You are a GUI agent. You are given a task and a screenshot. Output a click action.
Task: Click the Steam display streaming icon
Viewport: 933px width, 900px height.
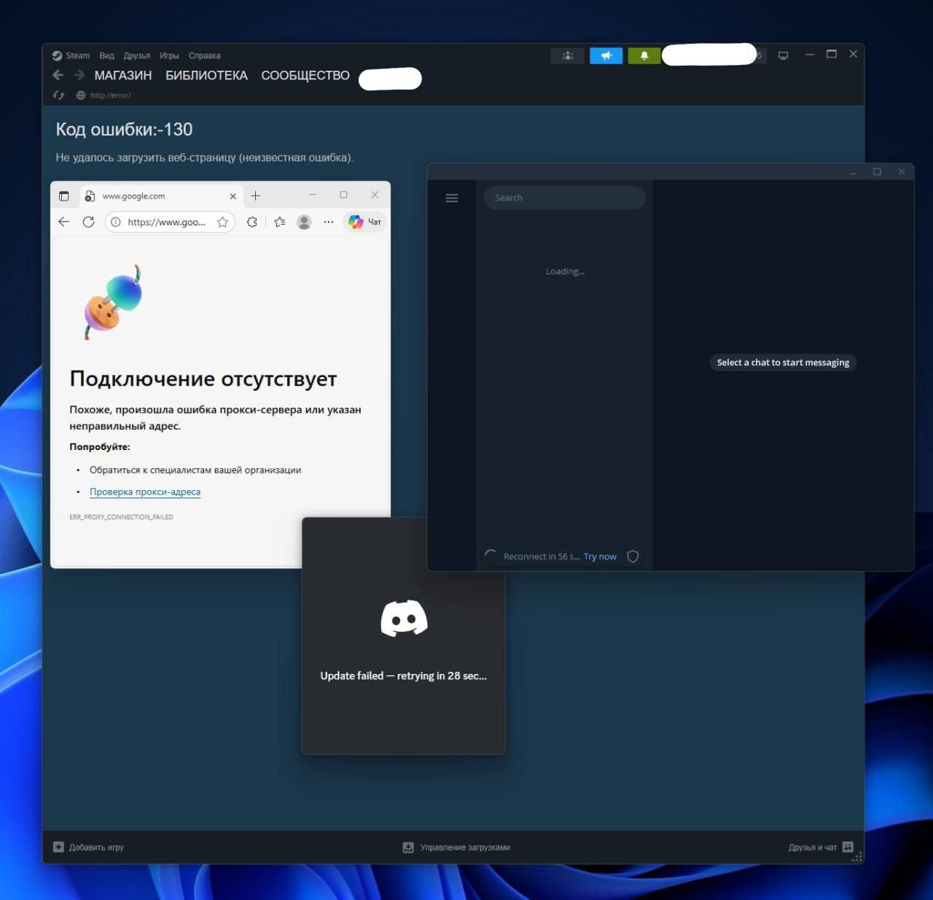tap(783, 55)
